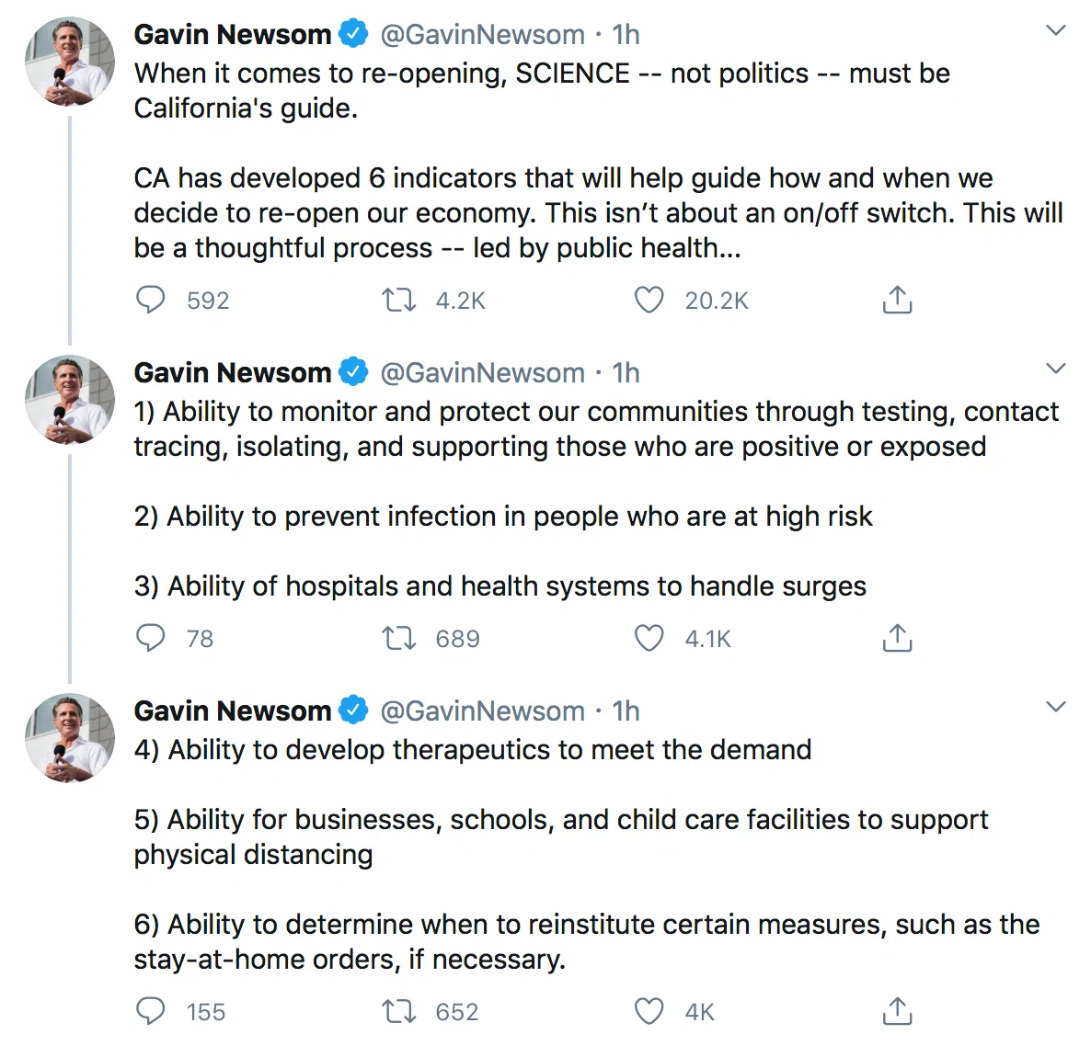1091x1046 pixels.
Task: Reply to the tweet with 78 comments
Action: (x=151, y=638)
